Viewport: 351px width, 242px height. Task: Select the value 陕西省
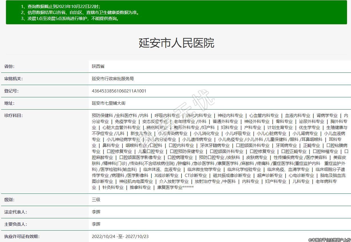pyautogui.click(x=98, y=66)
